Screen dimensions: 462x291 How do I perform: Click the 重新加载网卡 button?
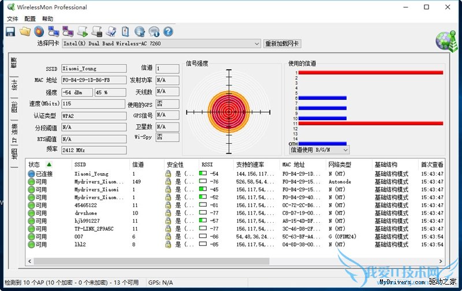[282, 43]
